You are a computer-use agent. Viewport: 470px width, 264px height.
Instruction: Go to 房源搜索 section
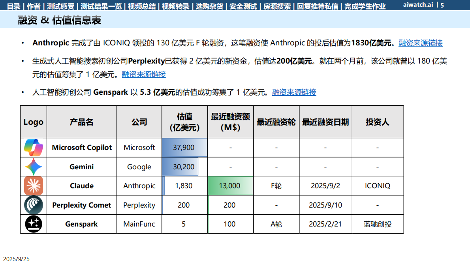pyautogui.click(x=277, y=6)
